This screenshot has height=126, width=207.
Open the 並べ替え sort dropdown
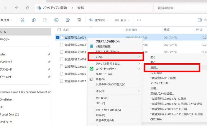click(99, 20)
